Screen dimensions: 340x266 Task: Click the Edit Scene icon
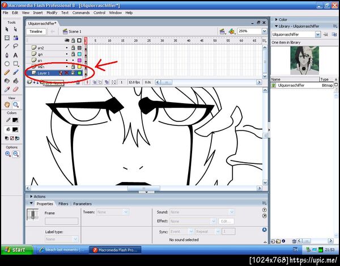pos(222,31)
